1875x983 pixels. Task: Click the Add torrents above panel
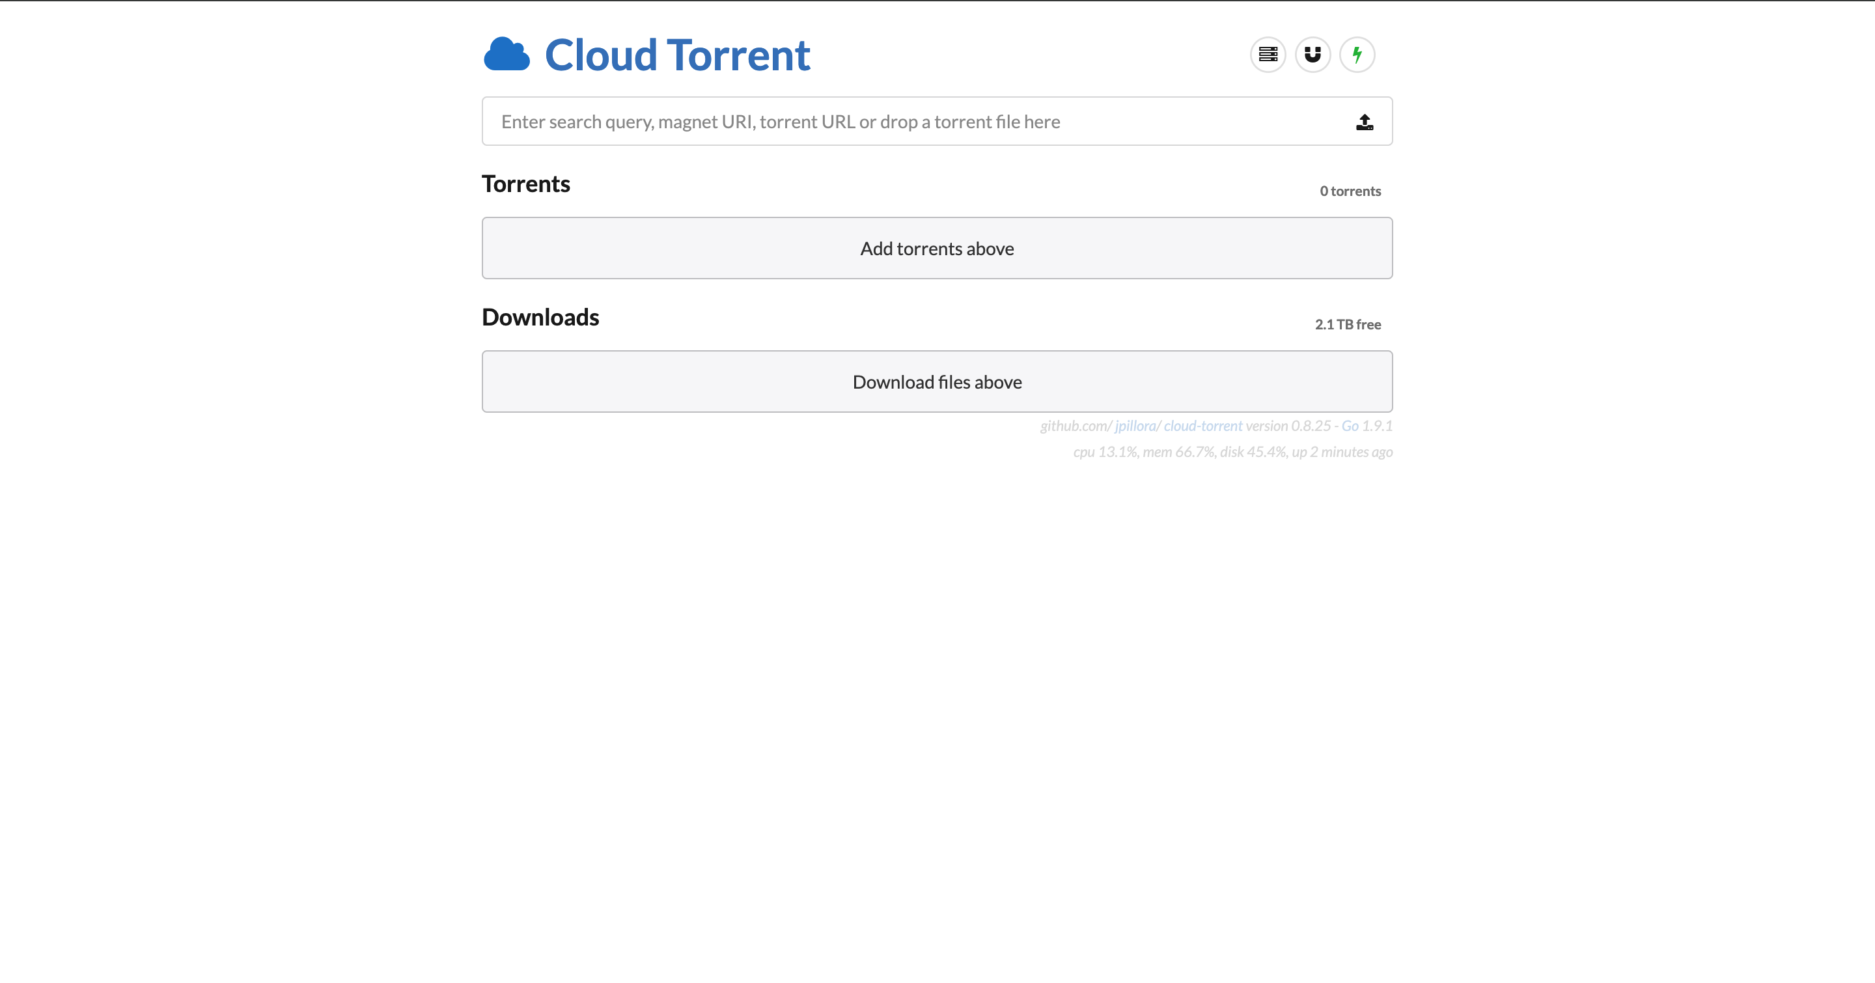click(x=937, y=248)
